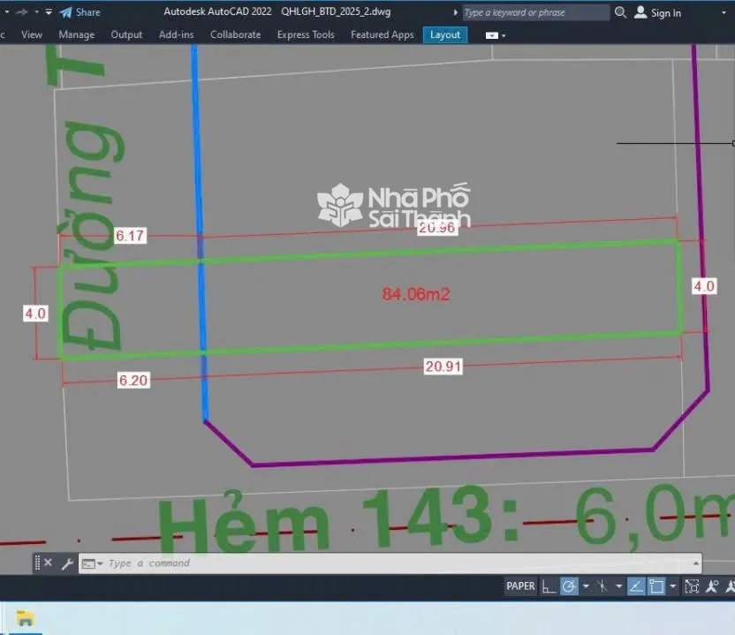Screen dimensions: 735x635
Task: Click the 4.0 dimension on the right side
Action: tap(704, 286)
